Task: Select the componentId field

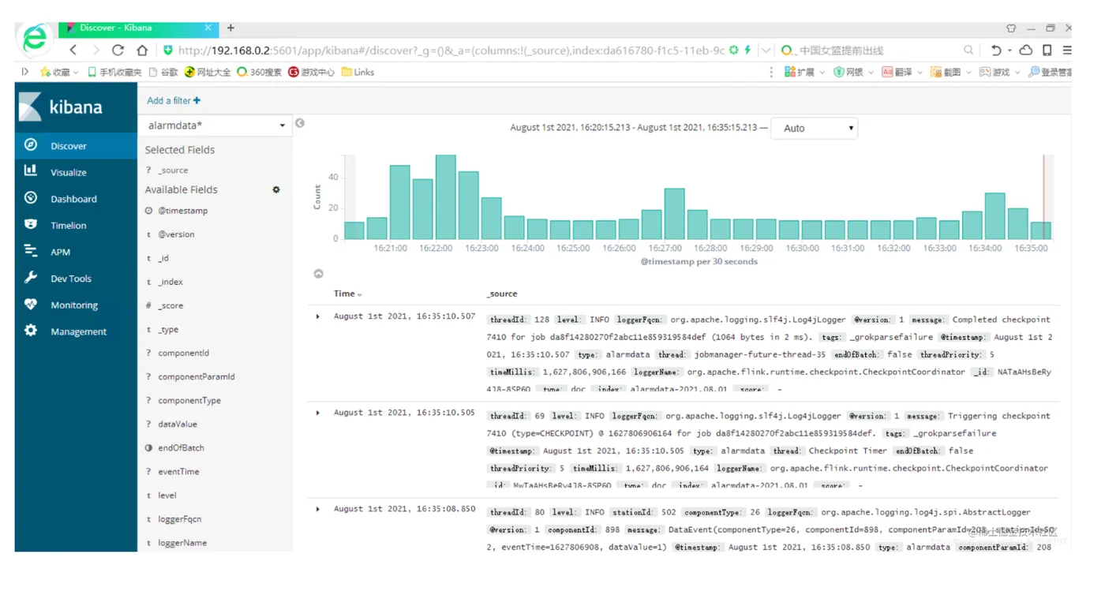Action: (x=183, y=353)
